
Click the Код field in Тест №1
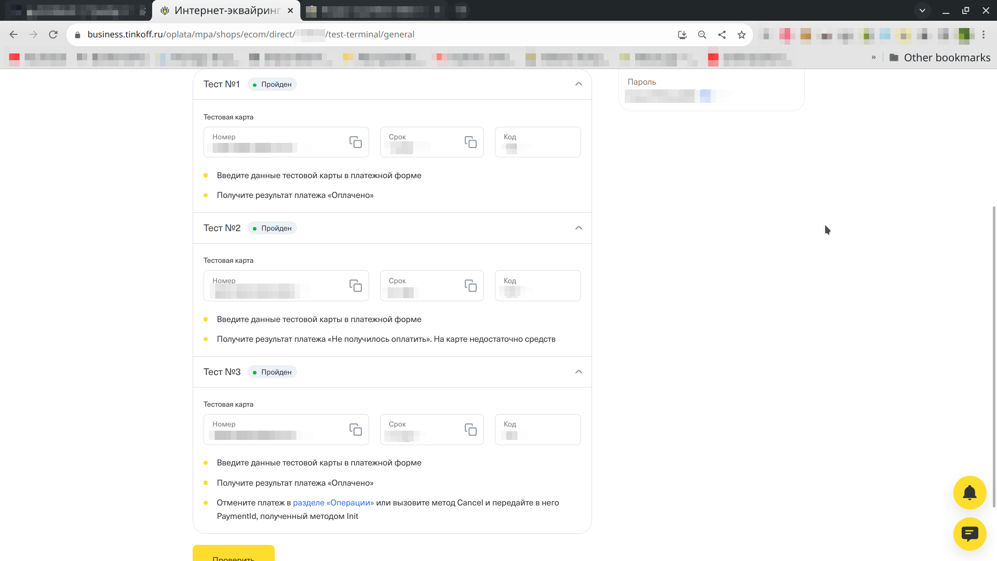(537, 142)
